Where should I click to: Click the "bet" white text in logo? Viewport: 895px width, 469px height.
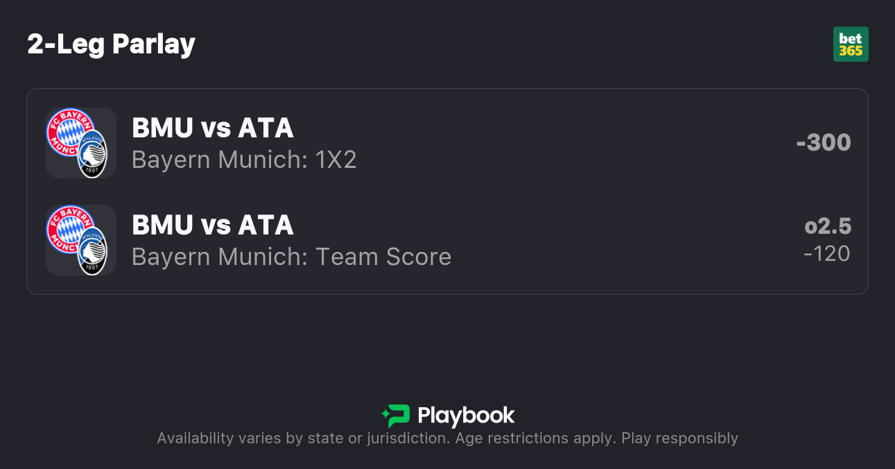tap(851, 38)
